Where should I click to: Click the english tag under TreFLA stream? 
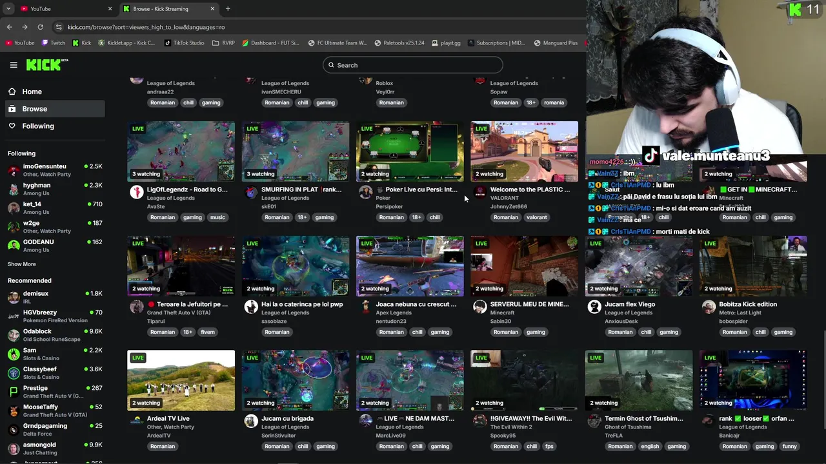point(650,446)
